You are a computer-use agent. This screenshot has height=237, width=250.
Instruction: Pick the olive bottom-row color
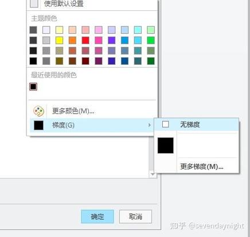coord(59,61)
